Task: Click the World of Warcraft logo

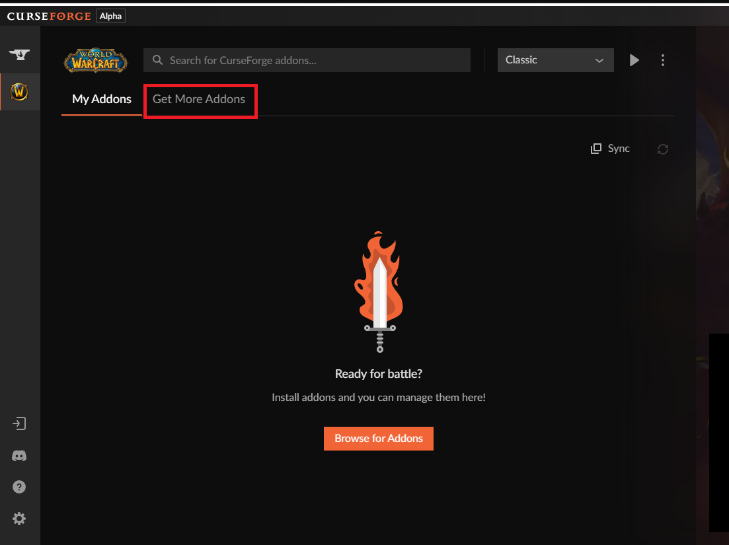Action: (95, 60)
